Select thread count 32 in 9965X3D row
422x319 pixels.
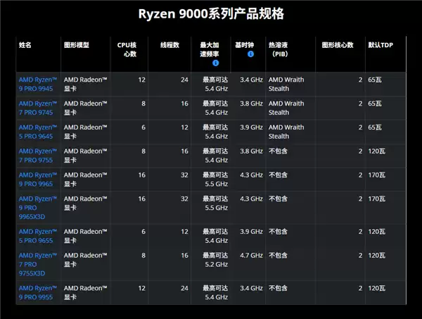[x=184, y=199]
